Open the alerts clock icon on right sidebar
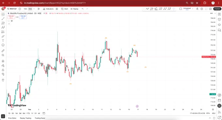222x120 pixels. (219, 20)
